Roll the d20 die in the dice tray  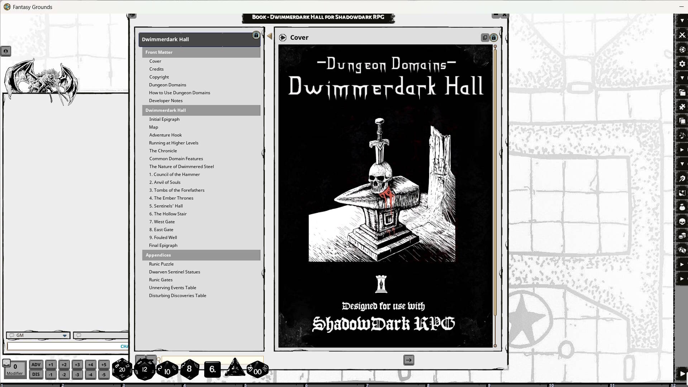click(x=122, y=369)
